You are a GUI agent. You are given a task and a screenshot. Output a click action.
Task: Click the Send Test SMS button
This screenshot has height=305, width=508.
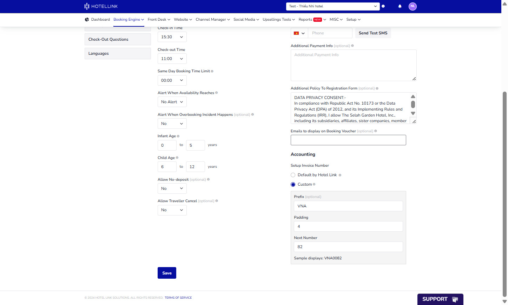point(373,33)
